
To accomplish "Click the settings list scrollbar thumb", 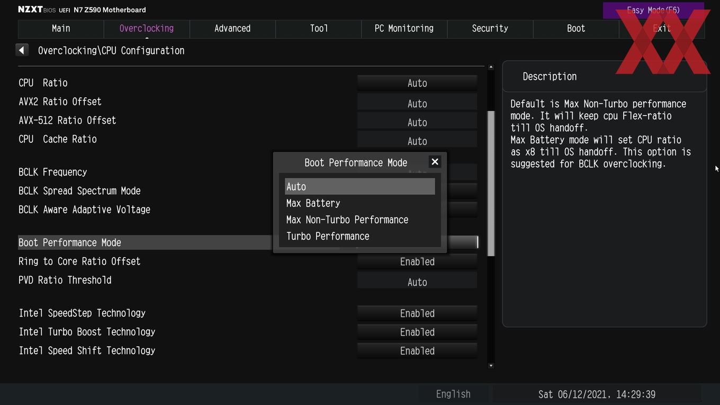I will pyautogui.click(x=491, y=184).
